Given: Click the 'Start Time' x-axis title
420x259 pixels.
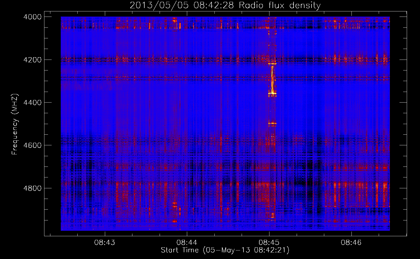Looking at the screenshot, I should tap(180, 250).
